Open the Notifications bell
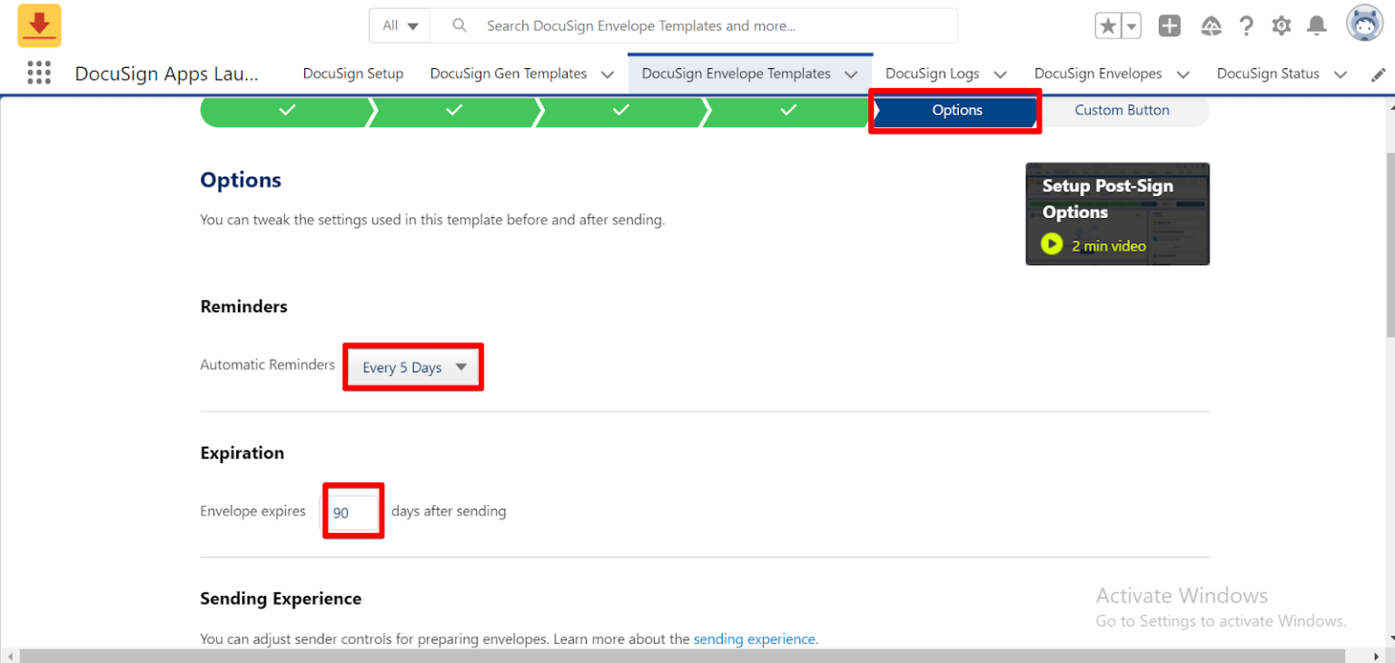 coord(1317,26)
